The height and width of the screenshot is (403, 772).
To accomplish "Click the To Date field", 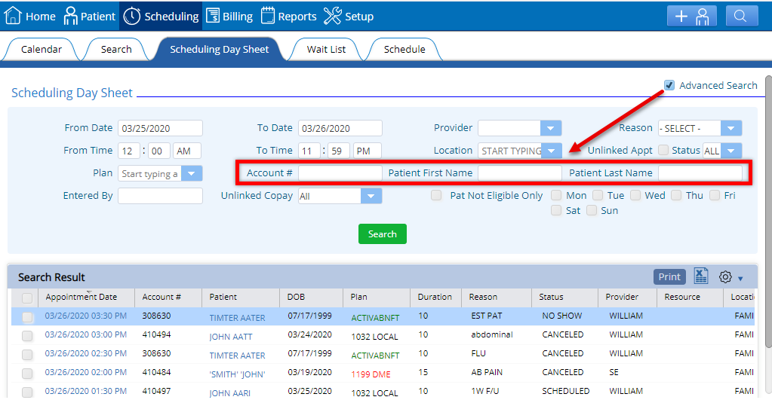I will pos(340,128).
